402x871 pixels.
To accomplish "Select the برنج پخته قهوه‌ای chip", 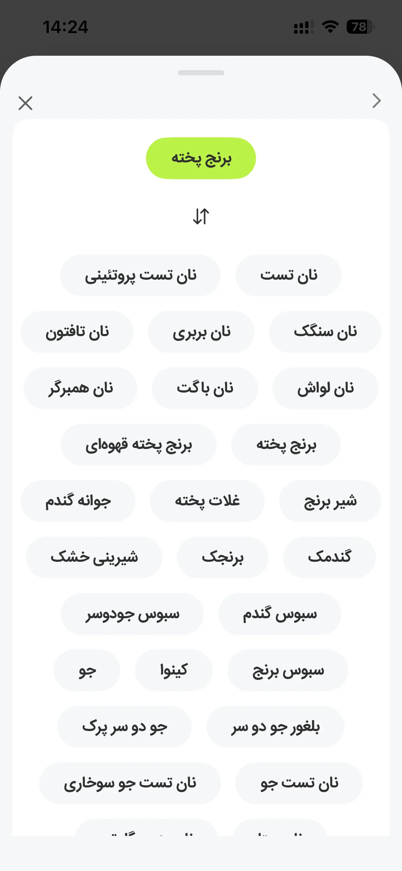I will [138, 444].
